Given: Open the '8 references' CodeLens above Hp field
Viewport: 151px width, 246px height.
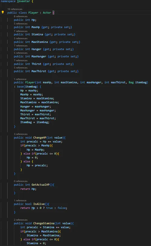Looking at the screenshot, I should pos(21,16).
